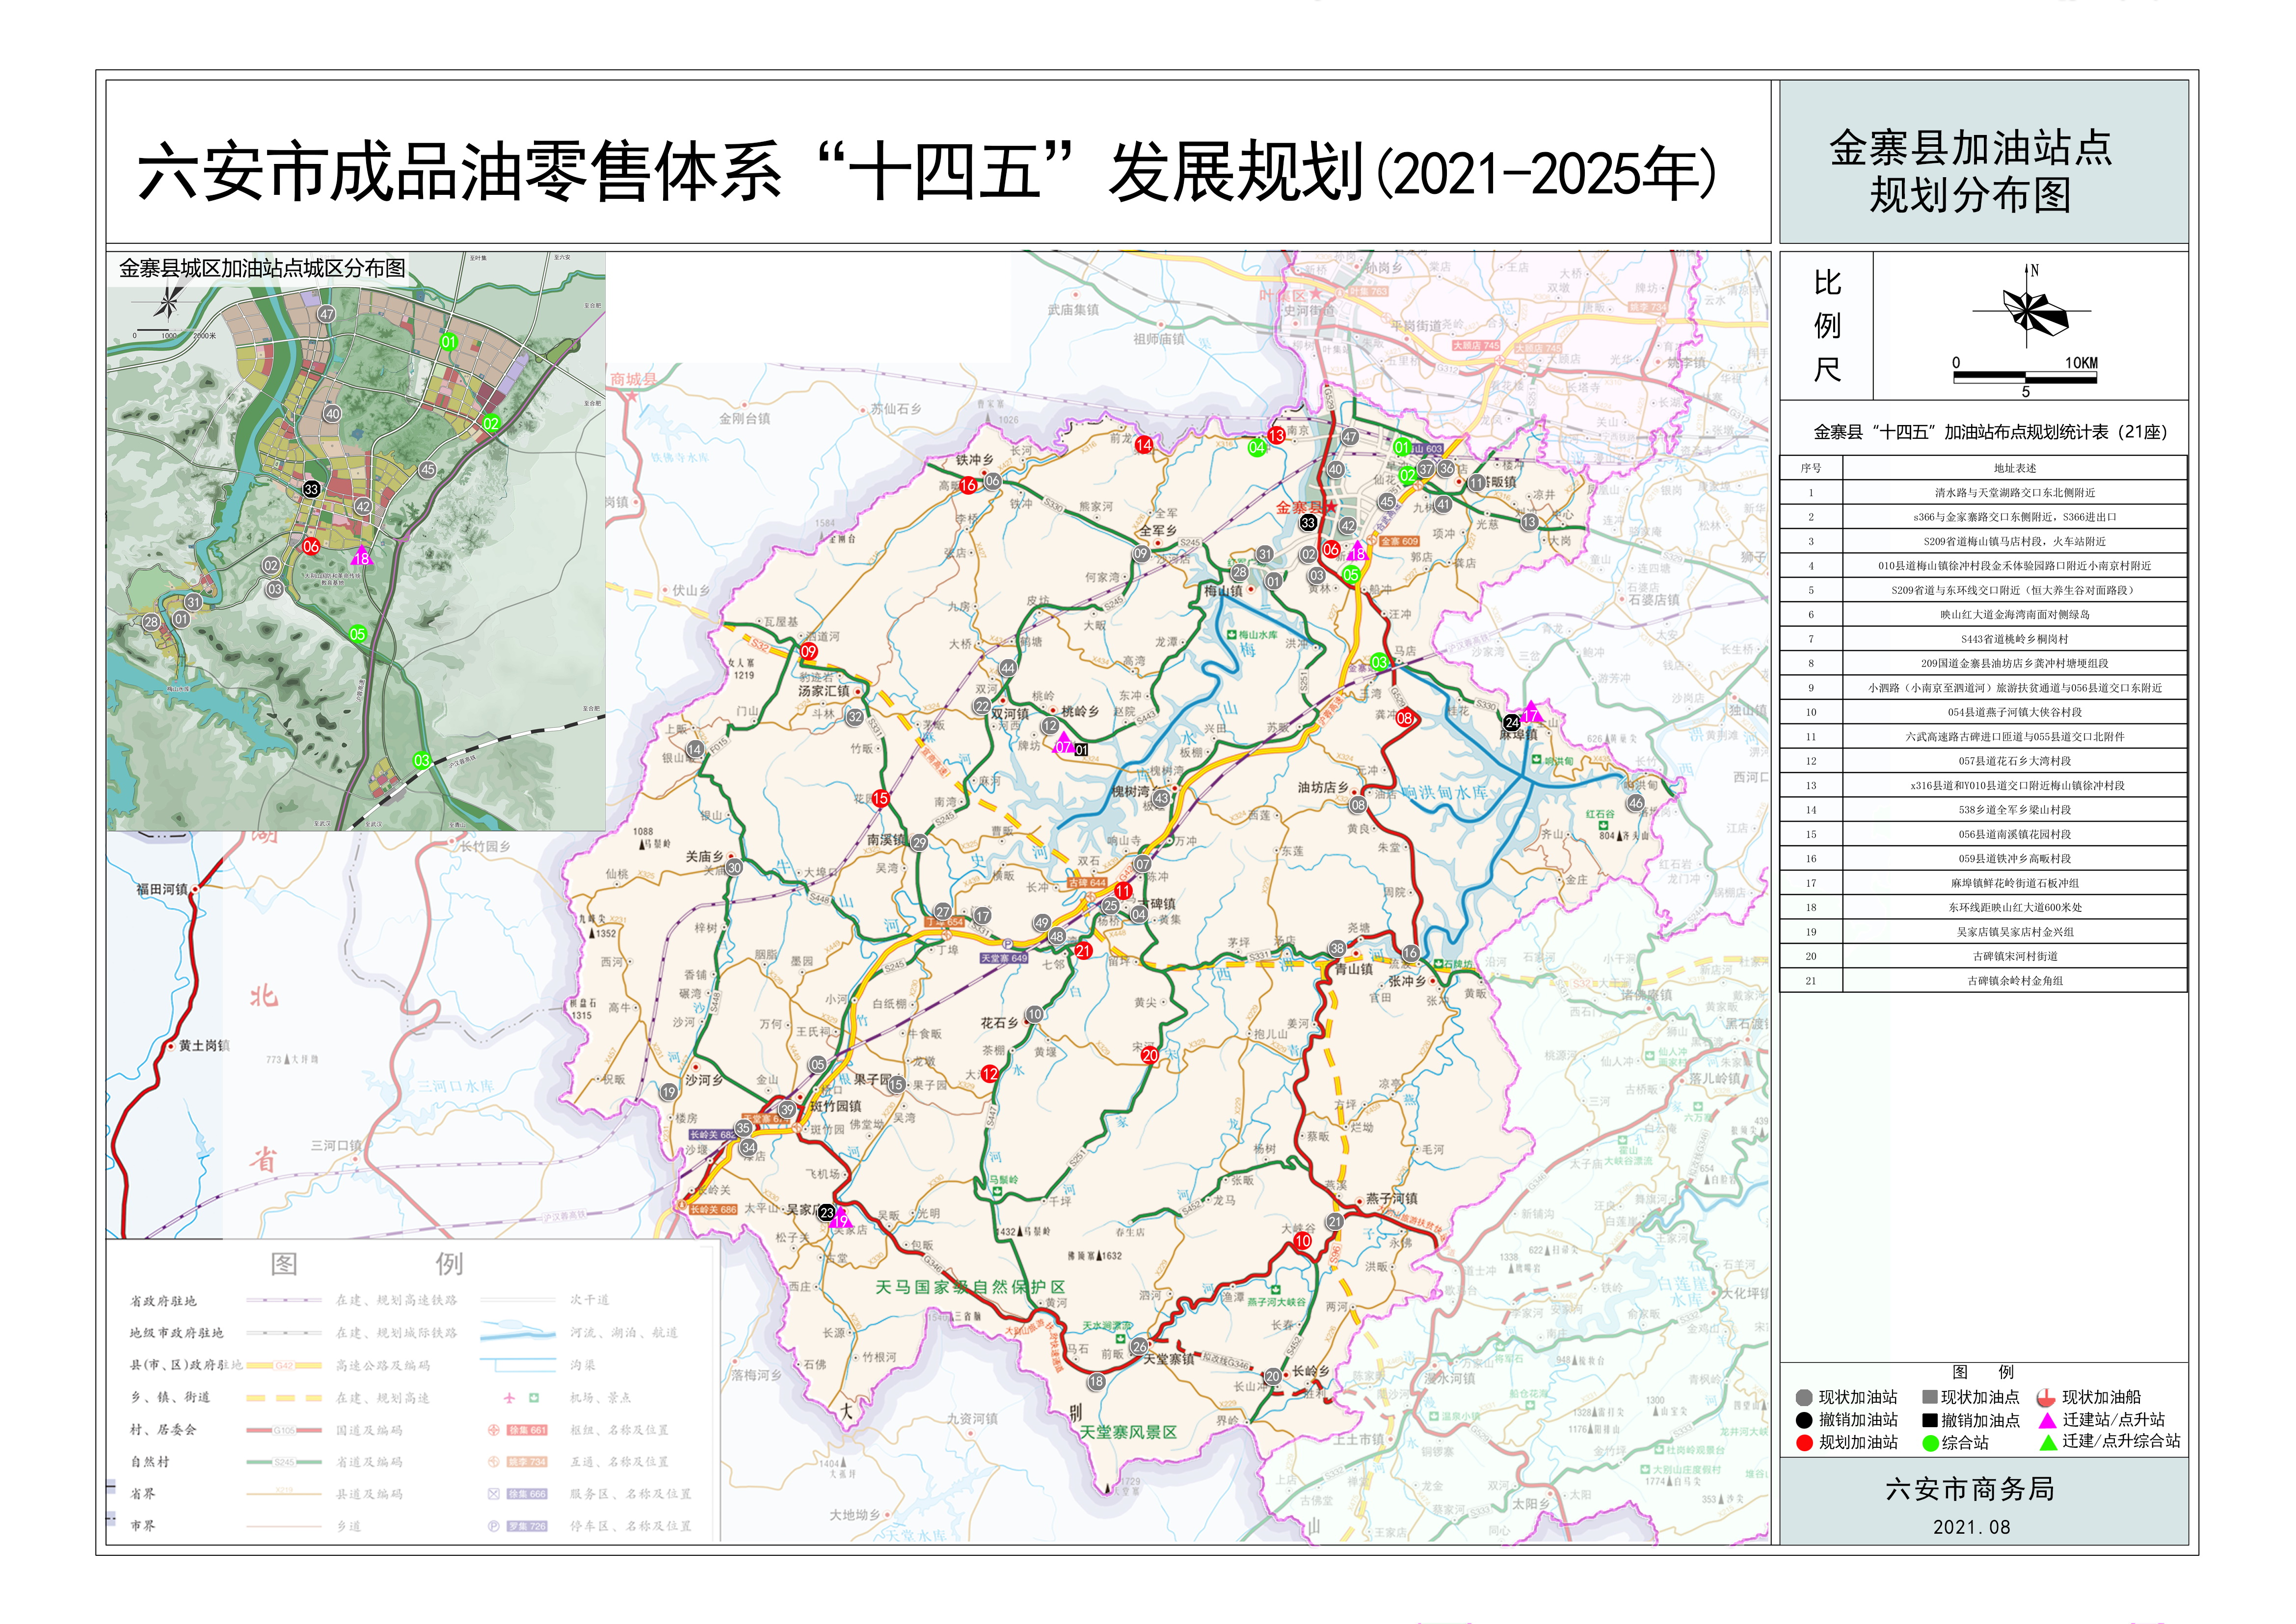Screen dimensions: 2296x1624
Task: Click the inset title 金寨县城区加油站点城区分布图
Action: [262, 268]
